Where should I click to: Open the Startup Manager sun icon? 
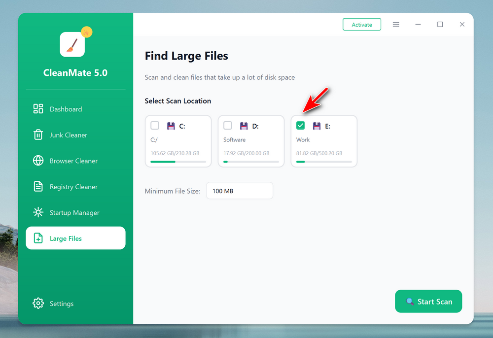coord(38,212)
